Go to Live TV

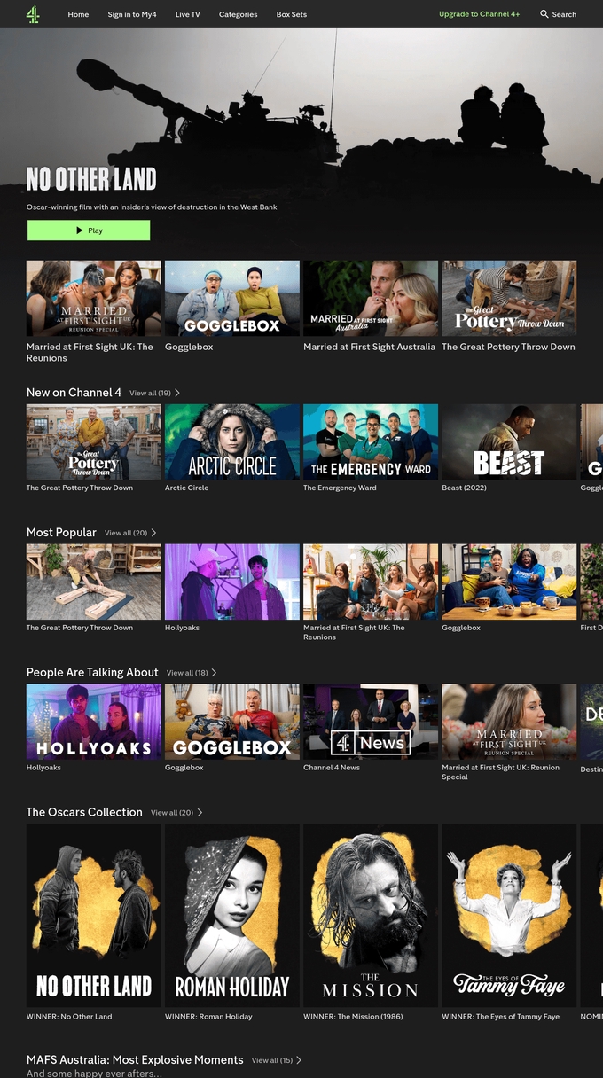188,14
